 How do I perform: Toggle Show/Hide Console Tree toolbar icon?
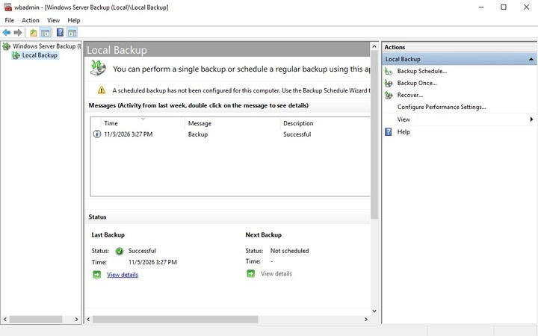(45, 33)
